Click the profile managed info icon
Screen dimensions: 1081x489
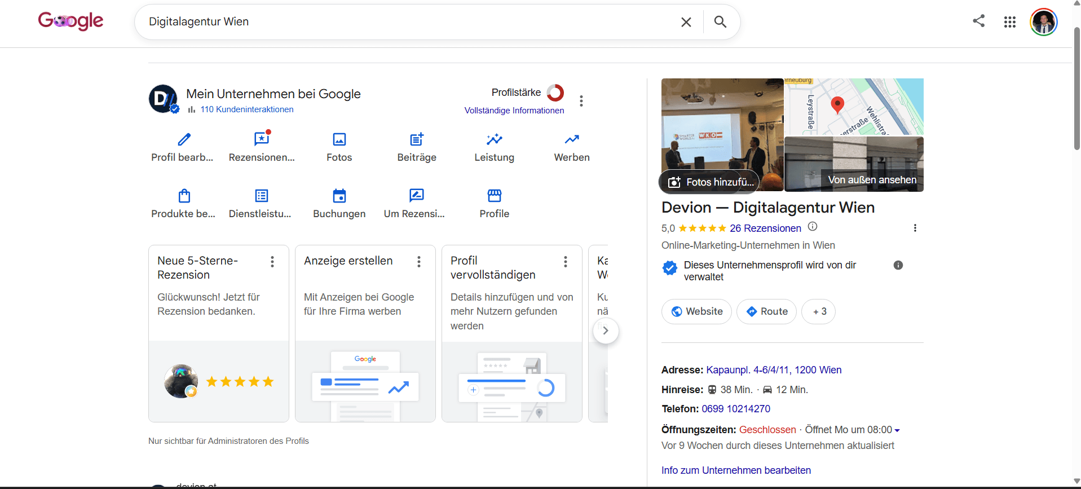[x=898, y=265]
